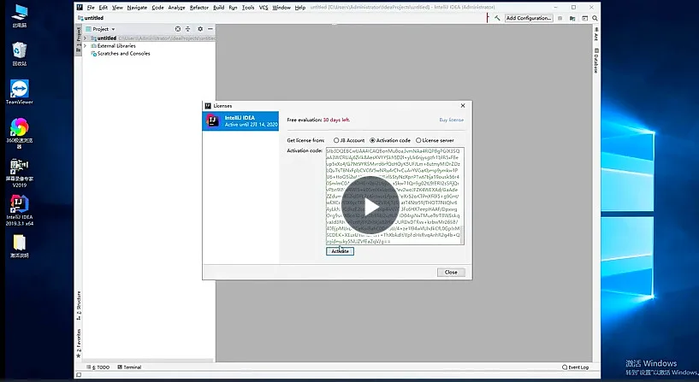Click the Licenses dialog title icon

(x=208, y=105)
